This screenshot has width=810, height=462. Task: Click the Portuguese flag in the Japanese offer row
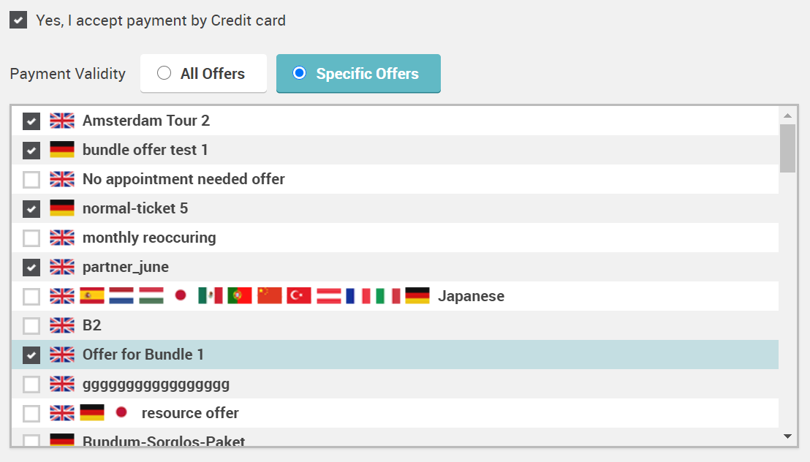240,296
